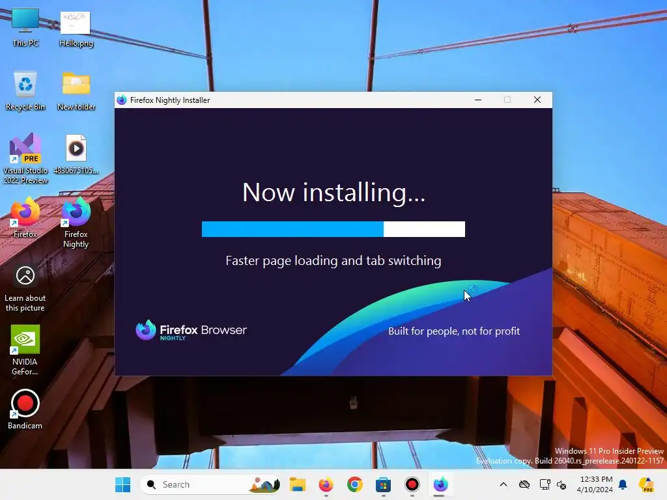This screenshot has height=500, width=667.
Task: Open File Explorer from the taskbar
Action: pyautogui.click(x=297, y=484)
